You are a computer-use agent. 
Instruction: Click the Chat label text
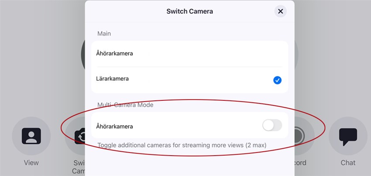tap(348, 163)
